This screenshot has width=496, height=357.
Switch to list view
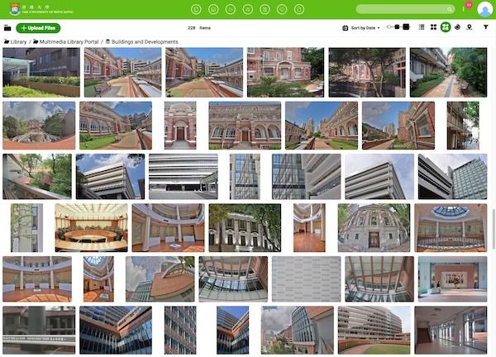click(x=422, y=27)
